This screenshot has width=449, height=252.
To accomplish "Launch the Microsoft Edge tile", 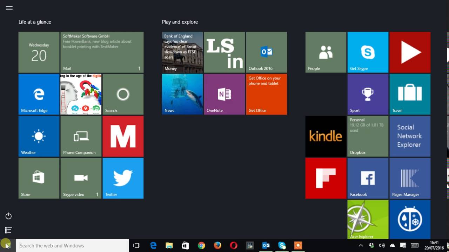I will [39, 94].
